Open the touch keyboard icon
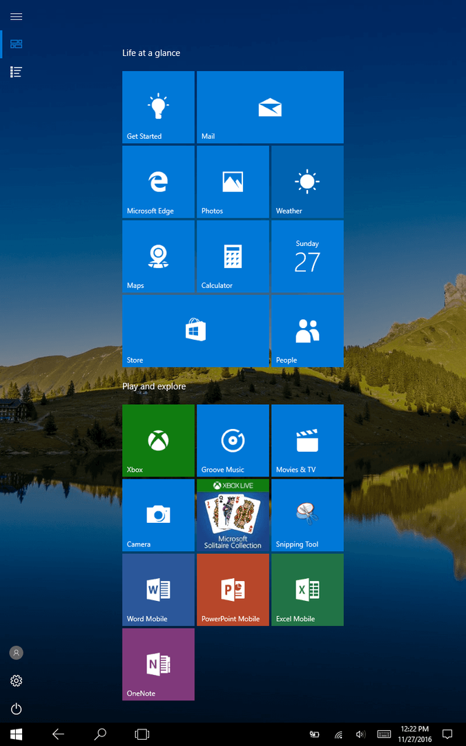The image size is (466, 746). [x=385, y=734]
